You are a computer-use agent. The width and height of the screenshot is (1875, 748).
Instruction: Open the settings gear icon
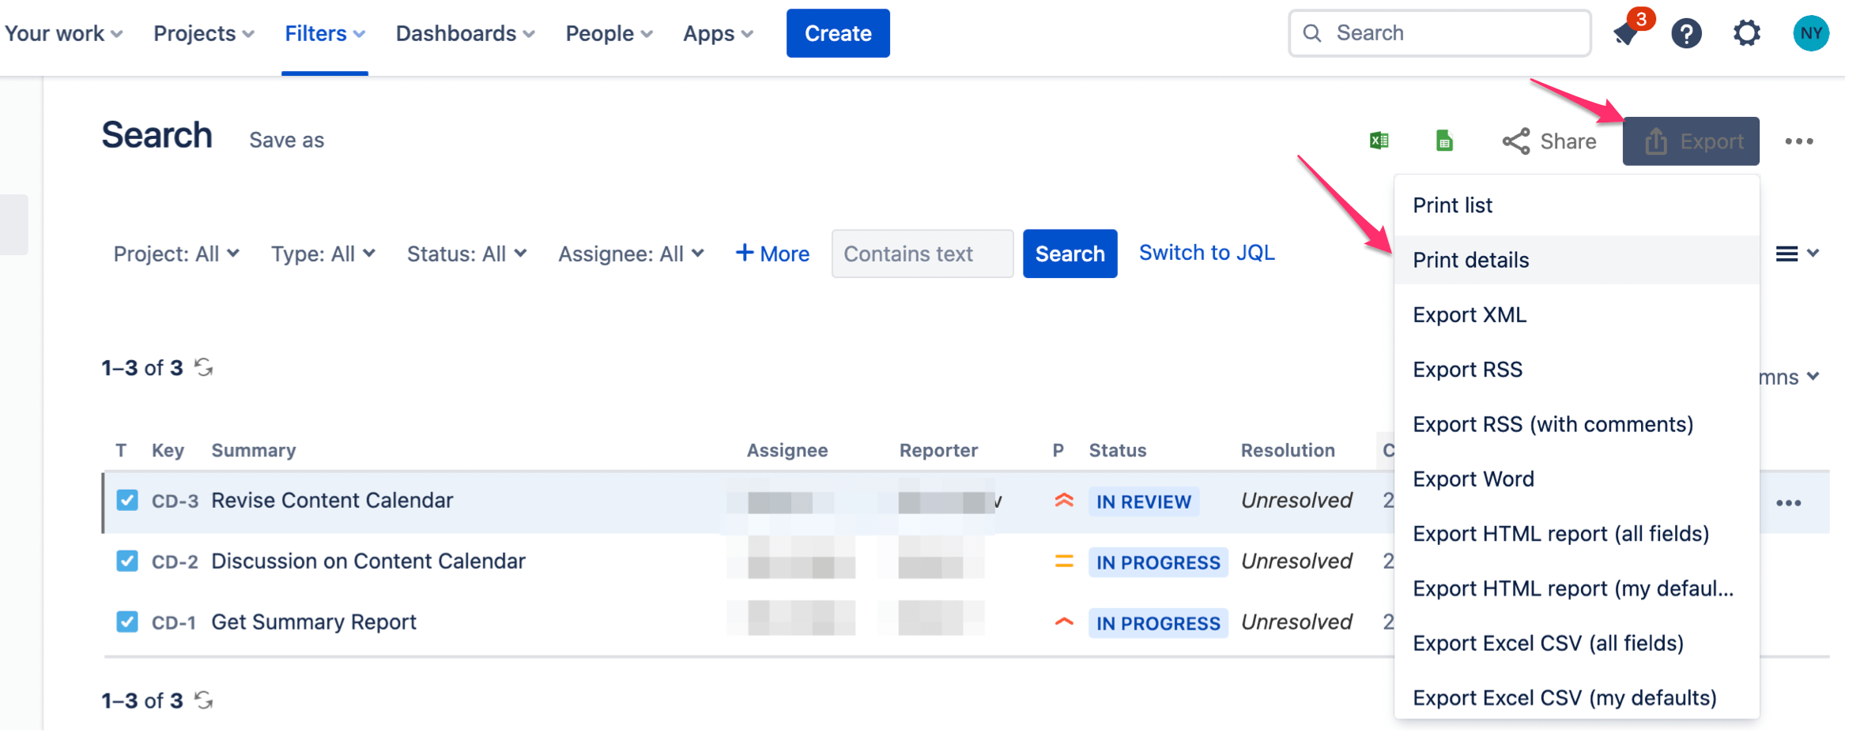1747,33
